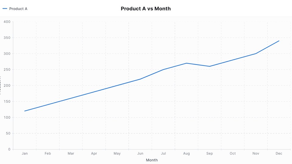
Task: Toggle the Product A legend label
Action: coord(18,9)
